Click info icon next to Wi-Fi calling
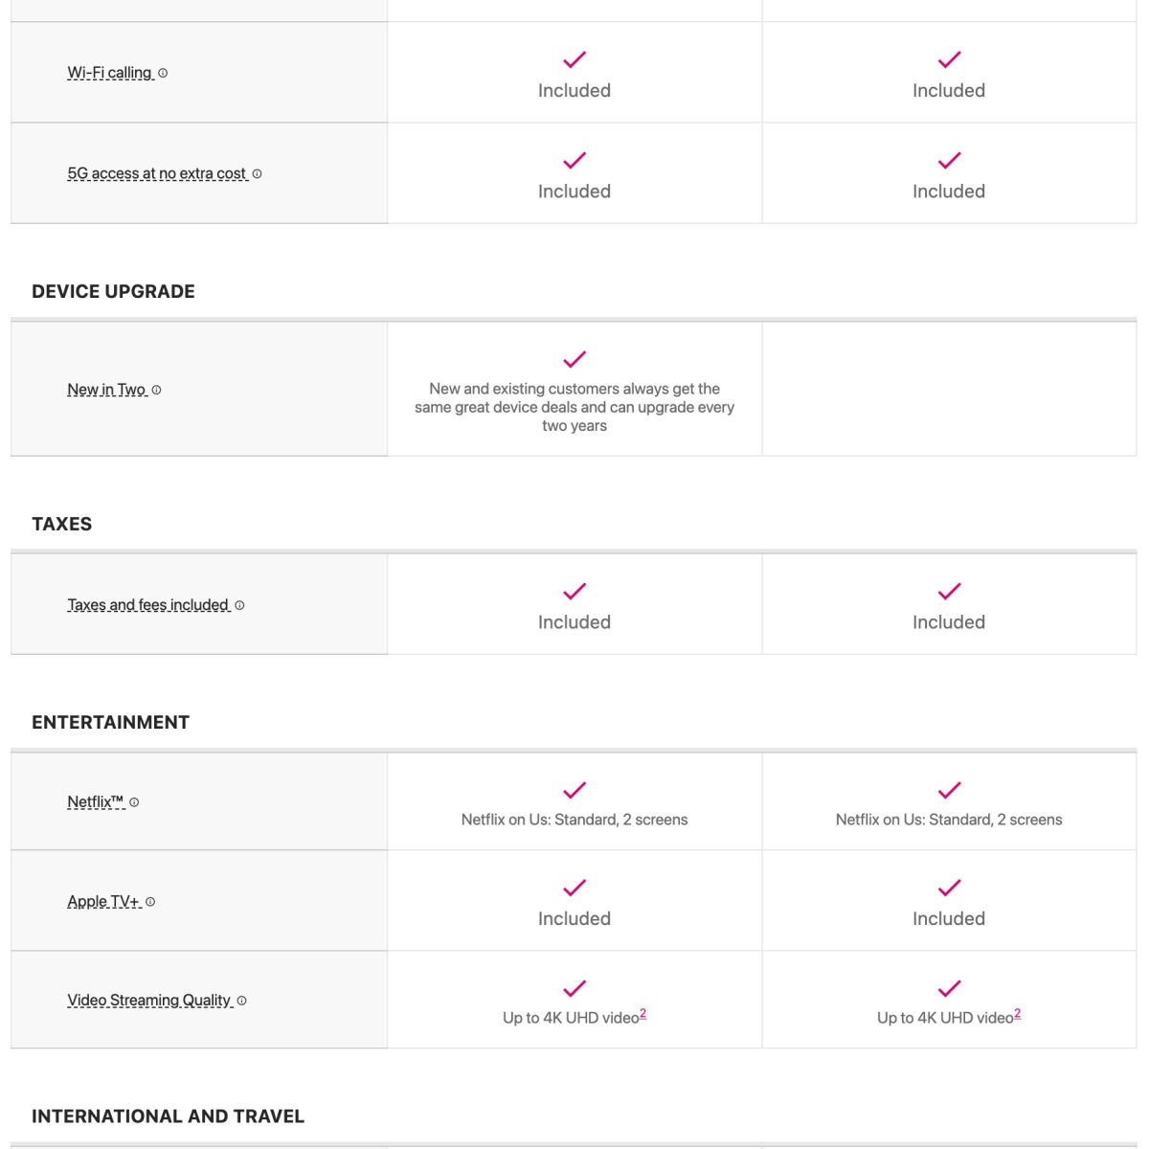1149x1149 pixels. point(163,73)
